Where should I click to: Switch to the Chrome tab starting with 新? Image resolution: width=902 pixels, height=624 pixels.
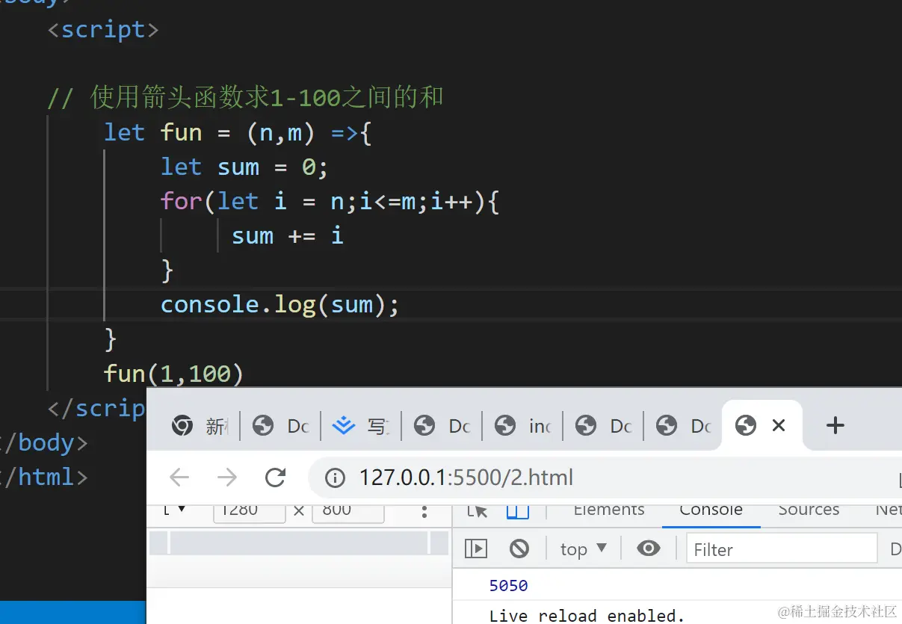pos(200,426)
